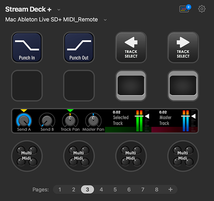
Task: Click the white arrow beside Selected Track meter
Action: (x=147, y=116)
